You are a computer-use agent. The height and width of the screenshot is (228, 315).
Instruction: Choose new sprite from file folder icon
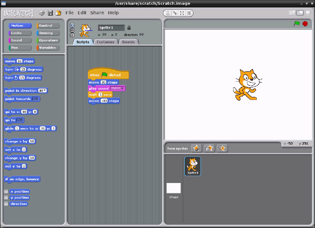pos(209,148)
